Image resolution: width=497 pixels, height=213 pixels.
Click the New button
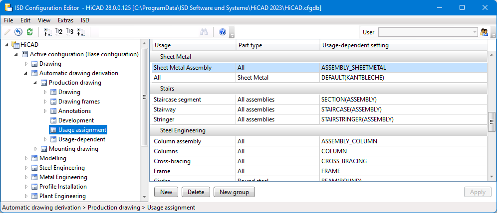pos(166,192)
